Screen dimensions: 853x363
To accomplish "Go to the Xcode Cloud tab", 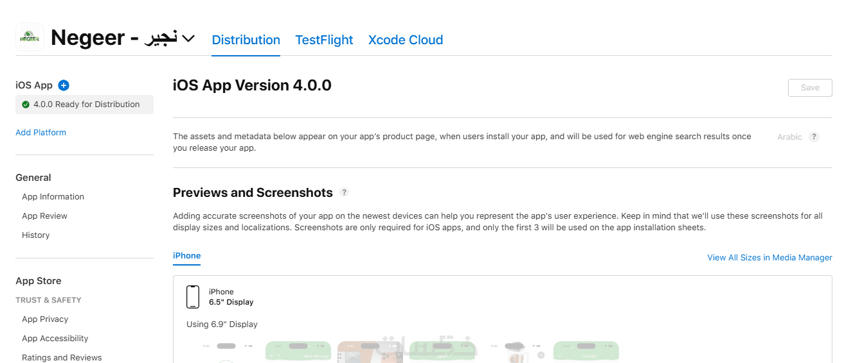I will (x=406, y=40).
